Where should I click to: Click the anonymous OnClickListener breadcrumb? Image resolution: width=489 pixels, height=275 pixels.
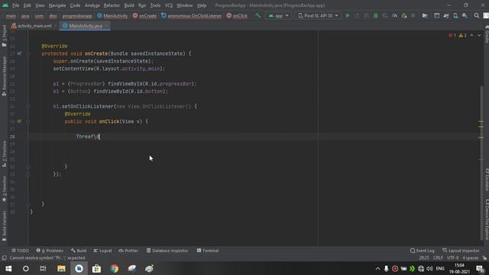(x=191, y=15)
